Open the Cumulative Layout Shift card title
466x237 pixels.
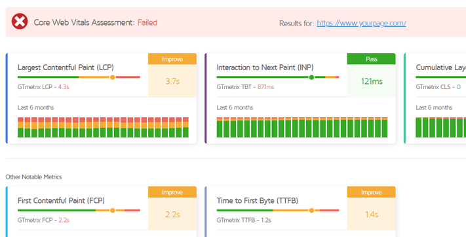440,67
